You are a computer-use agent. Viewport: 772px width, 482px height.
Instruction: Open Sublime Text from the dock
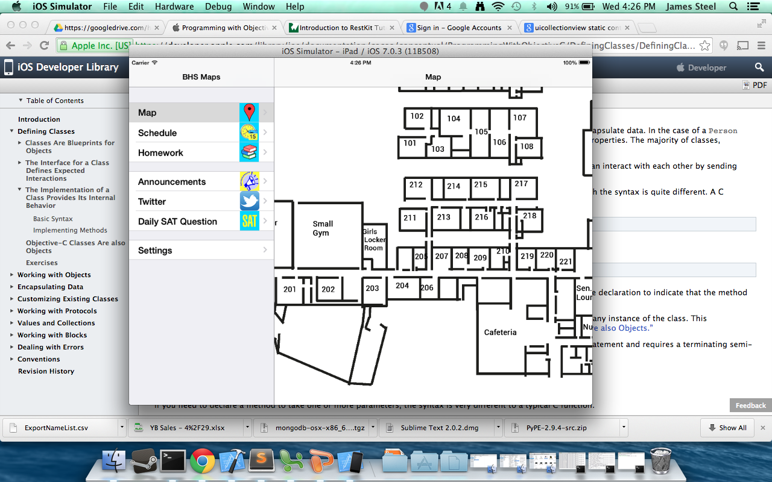pyautogui.click(x=261, y=461)
